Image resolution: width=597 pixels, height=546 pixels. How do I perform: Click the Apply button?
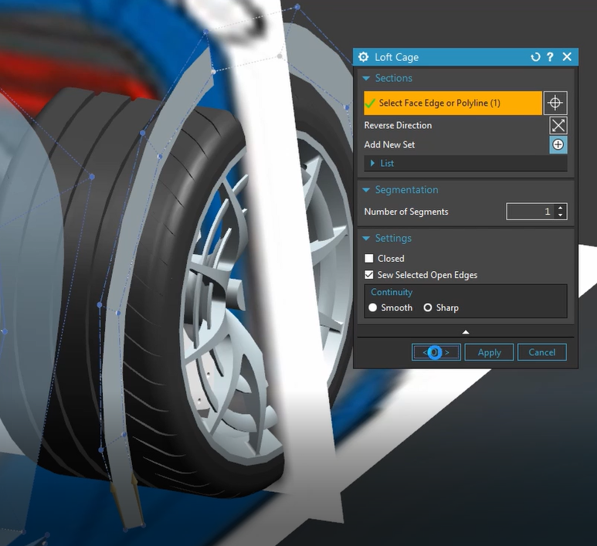pos(489,352)
